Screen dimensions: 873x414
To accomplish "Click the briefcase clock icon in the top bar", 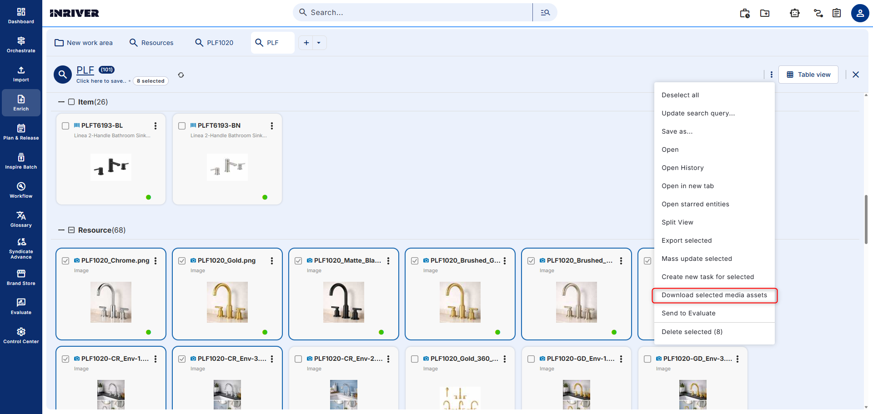I will (x=745, y=13).
